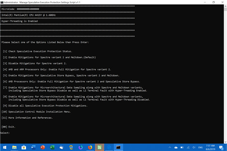Image resolution: width=227 pixels, height=151 pixels.
Task: Open PowerPoint from the taskbar
Action: point(43,147)
